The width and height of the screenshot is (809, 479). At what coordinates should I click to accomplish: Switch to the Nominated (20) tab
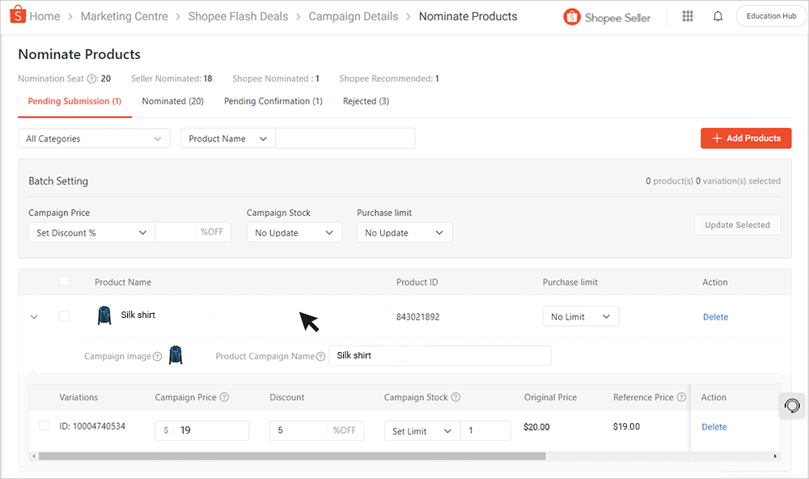click(x=172, y=100)
